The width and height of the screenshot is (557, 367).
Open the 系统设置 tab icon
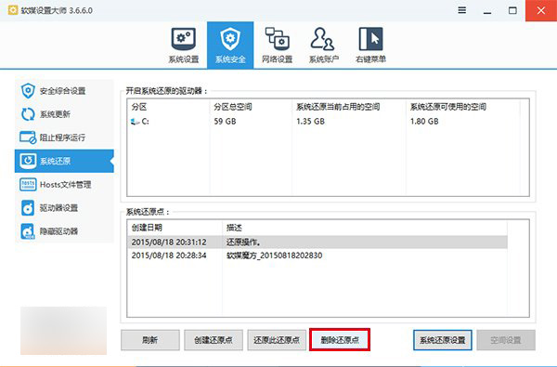coord(184,46)
